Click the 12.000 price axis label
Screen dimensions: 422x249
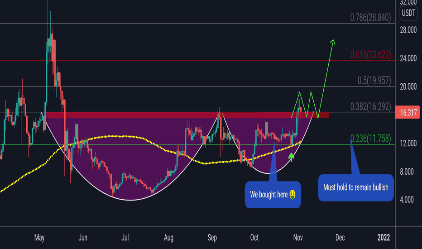408,143
